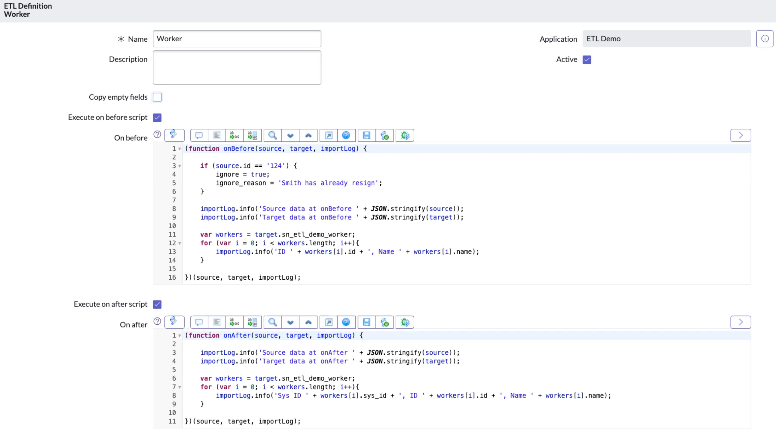Find next match in On after editor
Image resolution: width=776 pixels, height=436 pixels.
(290, 322)
